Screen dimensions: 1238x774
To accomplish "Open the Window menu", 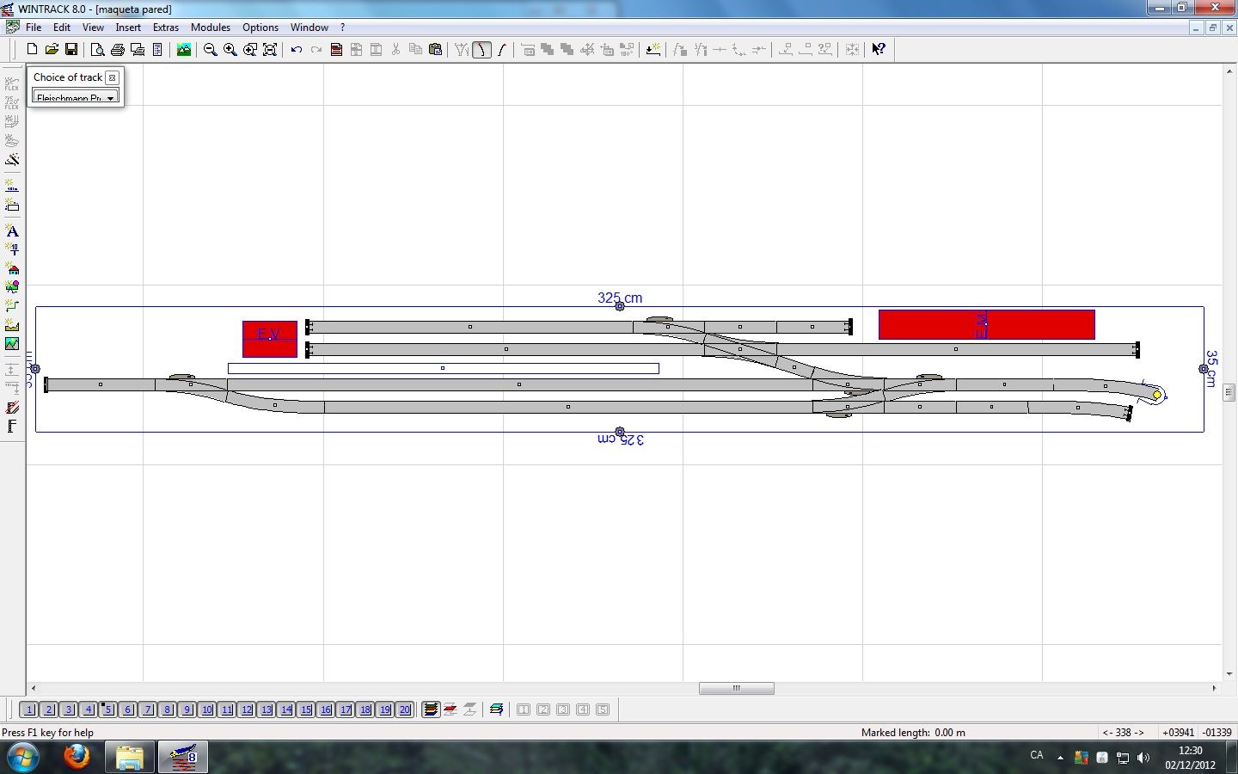I will coord(309,28).
